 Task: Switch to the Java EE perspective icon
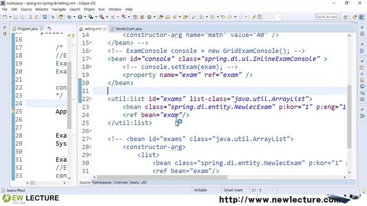click(x=354, y=17)
